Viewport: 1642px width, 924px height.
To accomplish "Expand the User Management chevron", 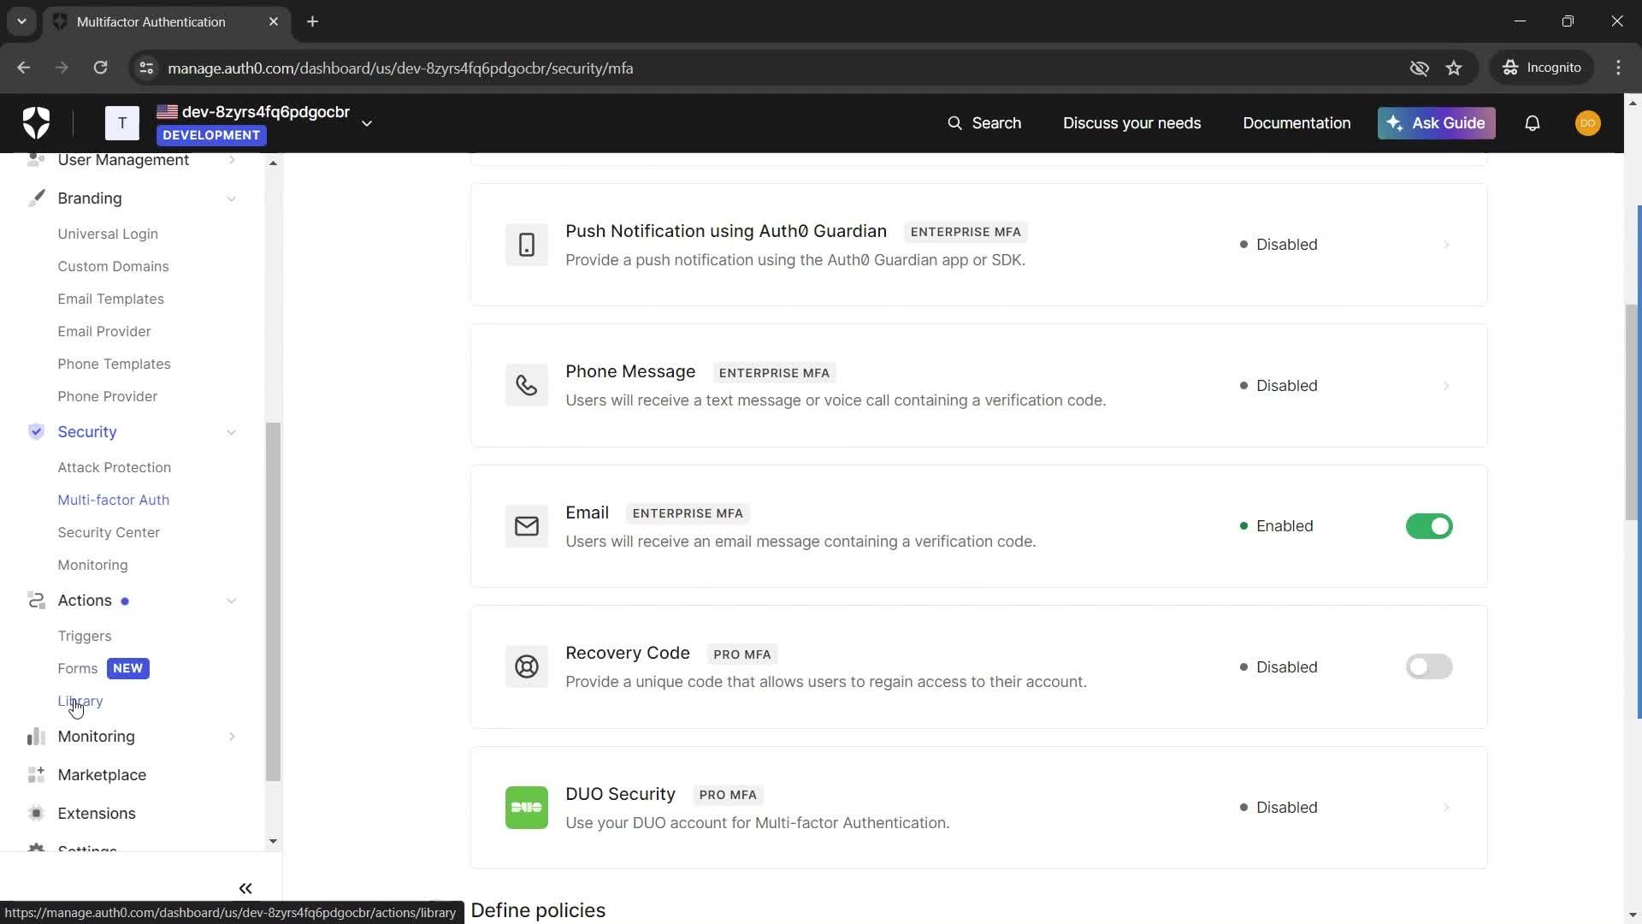I will (231, 160).
